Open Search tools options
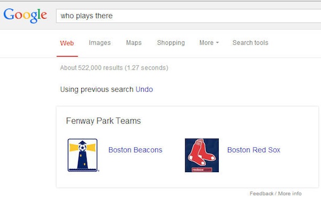Viewport: 321px width, 201px height. coord(250,43)
